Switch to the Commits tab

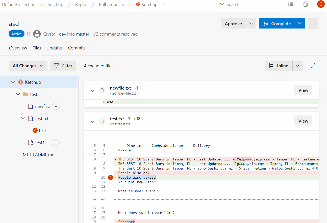[x=77, y=48]
